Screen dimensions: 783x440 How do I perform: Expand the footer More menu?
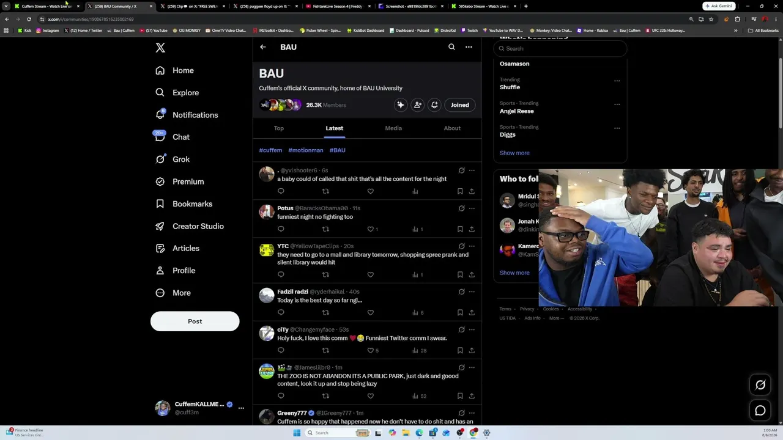click(x=556, y=318)
